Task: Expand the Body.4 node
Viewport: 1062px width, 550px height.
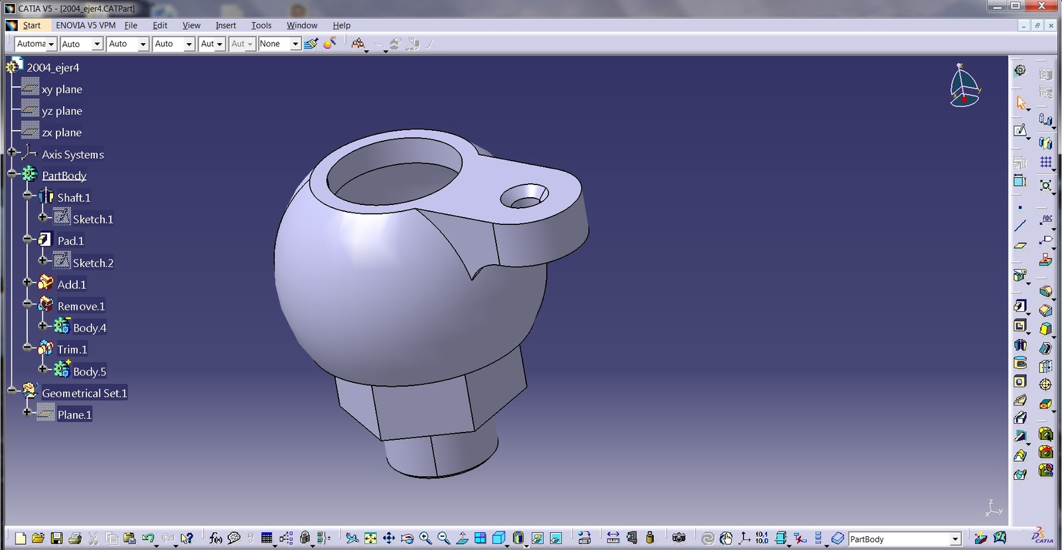Action: [x=42, y=325]
